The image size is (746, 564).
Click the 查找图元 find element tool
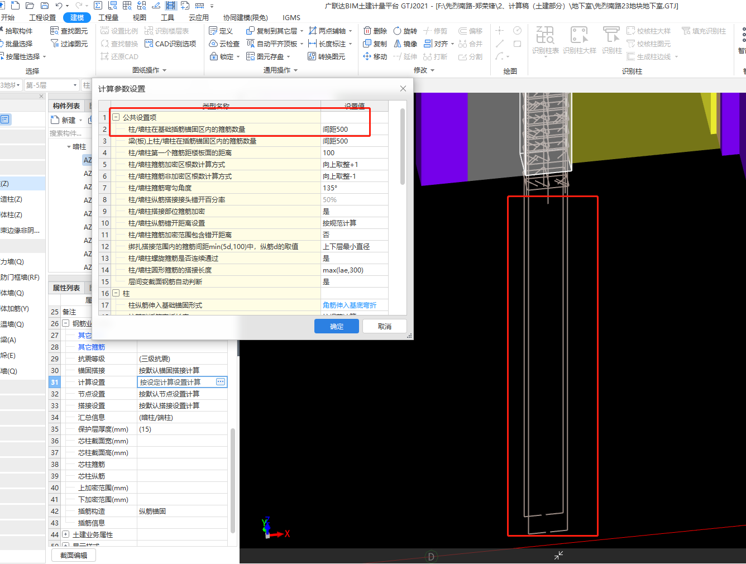coord(69,31)
